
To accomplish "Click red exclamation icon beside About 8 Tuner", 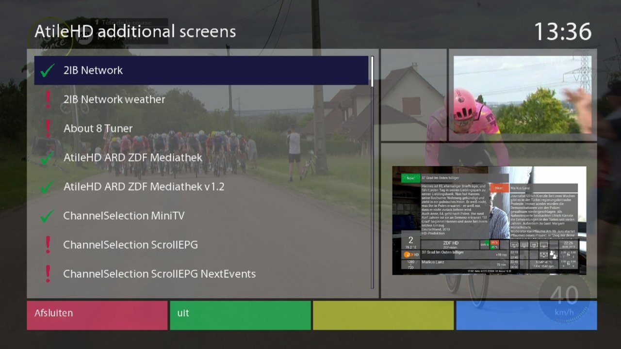I will pos(48,128).
